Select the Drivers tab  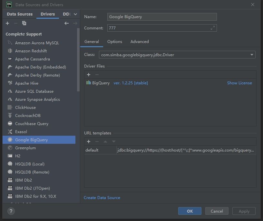click(x=48, y=14)
